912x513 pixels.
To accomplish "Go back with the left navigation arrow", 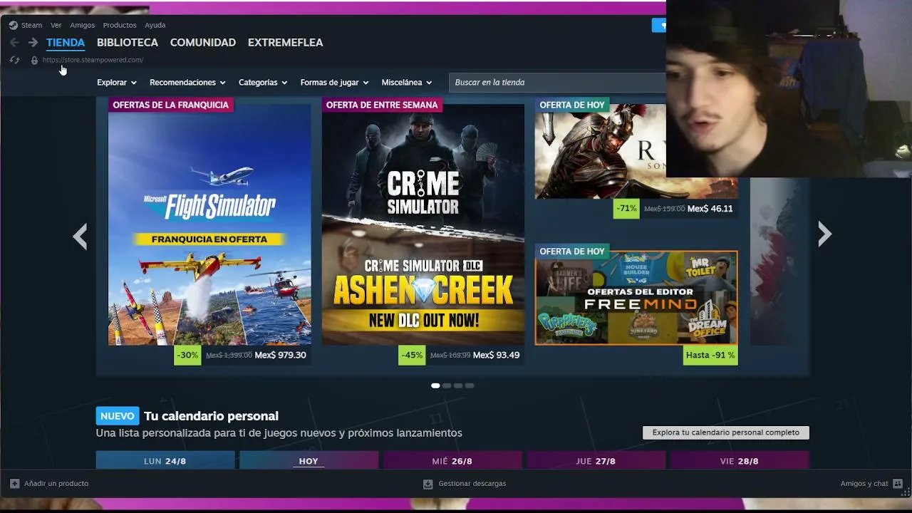I will [14, 43].
